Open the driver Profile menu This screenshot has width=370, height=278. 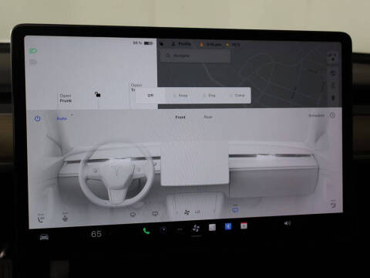coord(182,44)
